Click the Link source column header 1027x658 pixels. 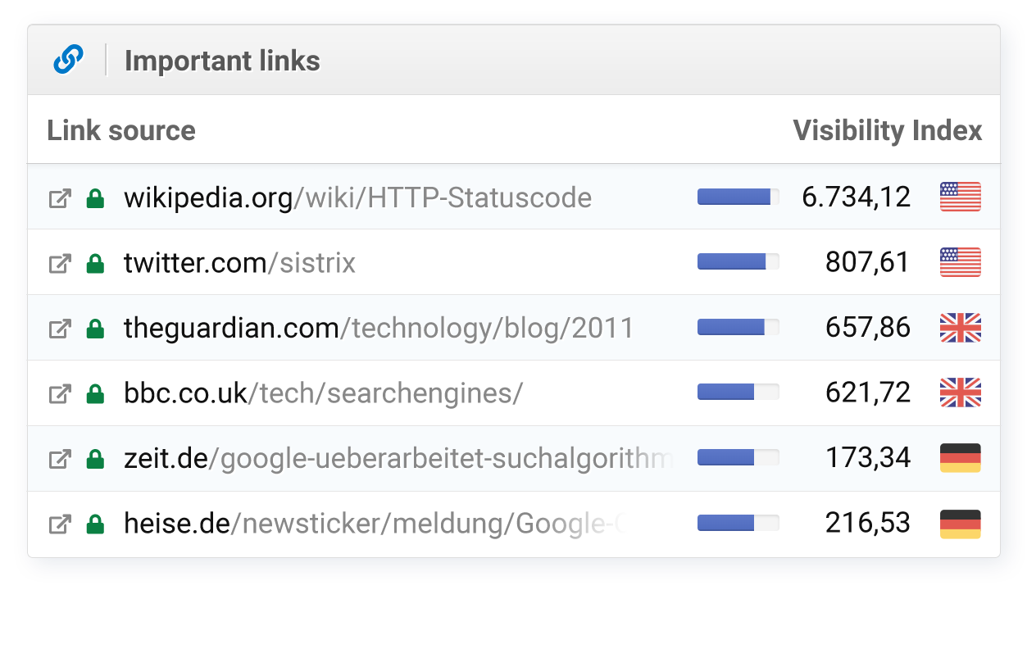pyautogui.click(x=121, y=130)
